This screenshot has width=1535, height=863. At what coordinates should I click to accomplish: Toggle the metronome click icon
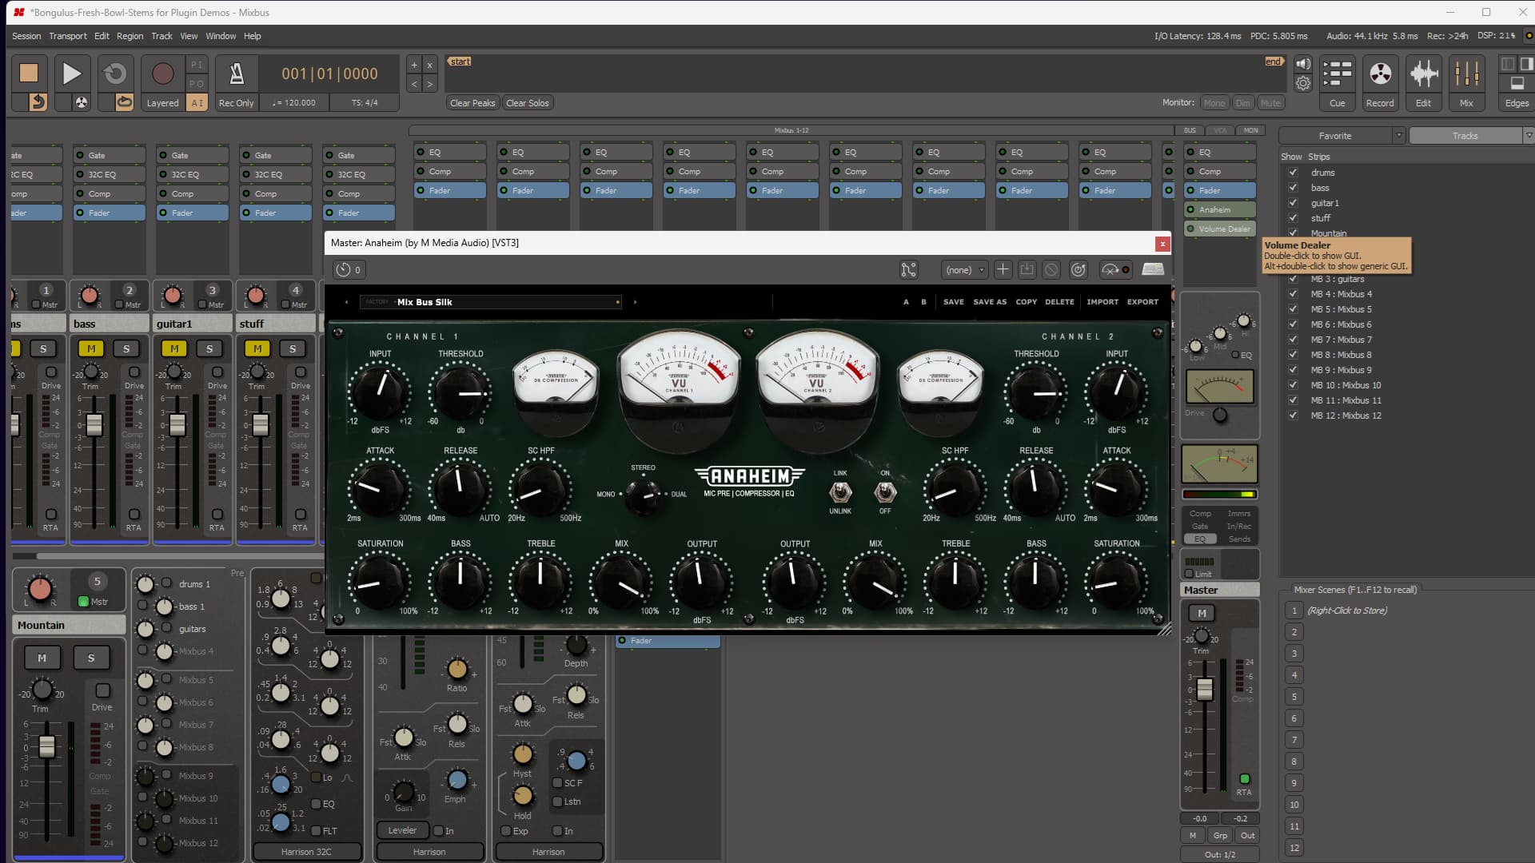pos(237,73)
